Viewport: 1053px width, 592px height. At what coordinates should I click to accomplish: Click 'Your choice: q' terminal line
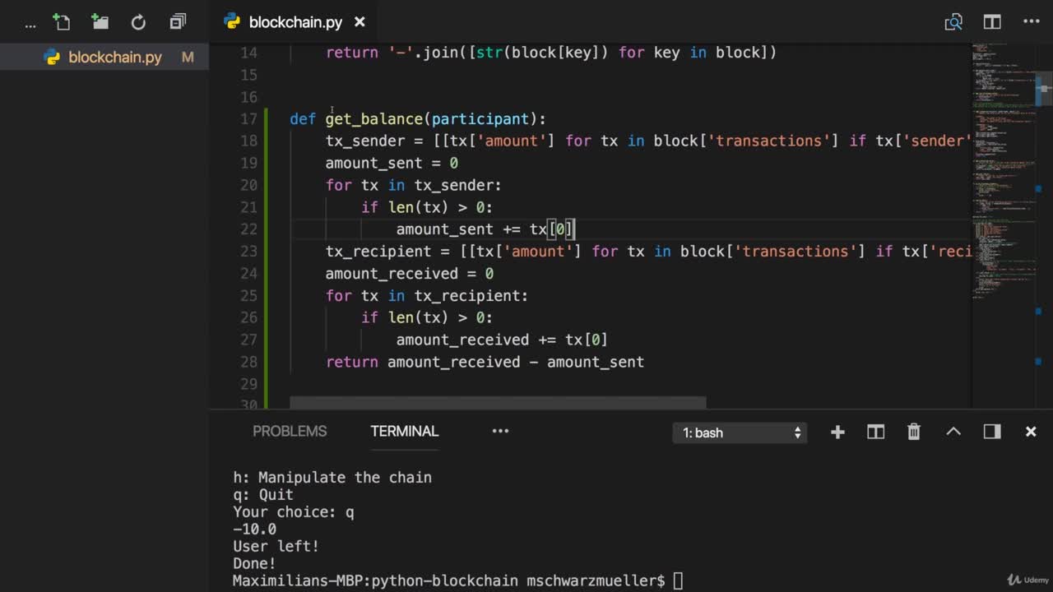tap(294, 511)
